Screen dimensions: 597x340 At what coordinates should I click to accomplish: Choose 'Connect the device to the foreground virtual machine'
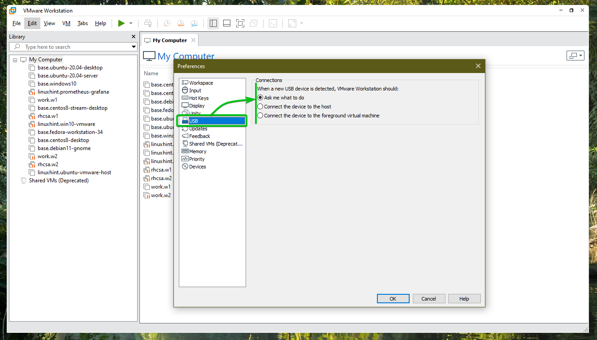coord(260,115)
